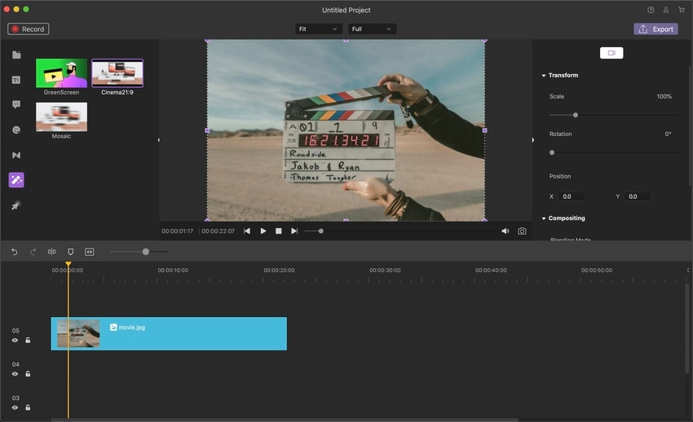Open the Annotations speech bubble tab
The height and width of the screenshot is (422, 693).
16,104
